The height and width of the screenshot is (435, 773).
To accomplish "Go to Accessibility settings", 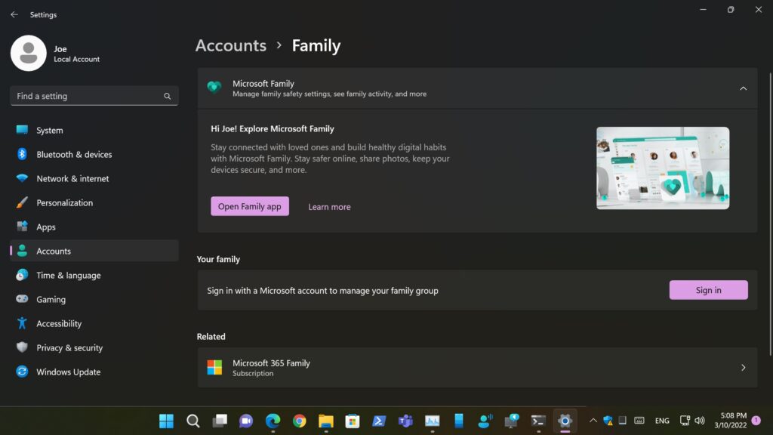I will [x=59, y=323].
